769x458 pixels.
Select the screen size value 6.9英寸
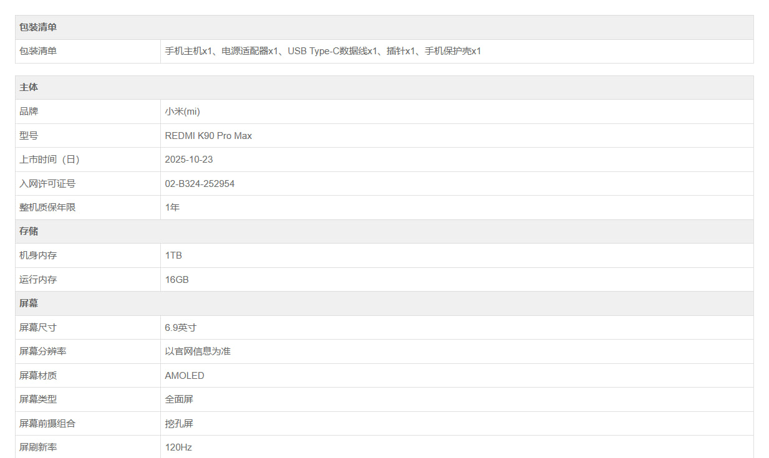pos(180,327)
